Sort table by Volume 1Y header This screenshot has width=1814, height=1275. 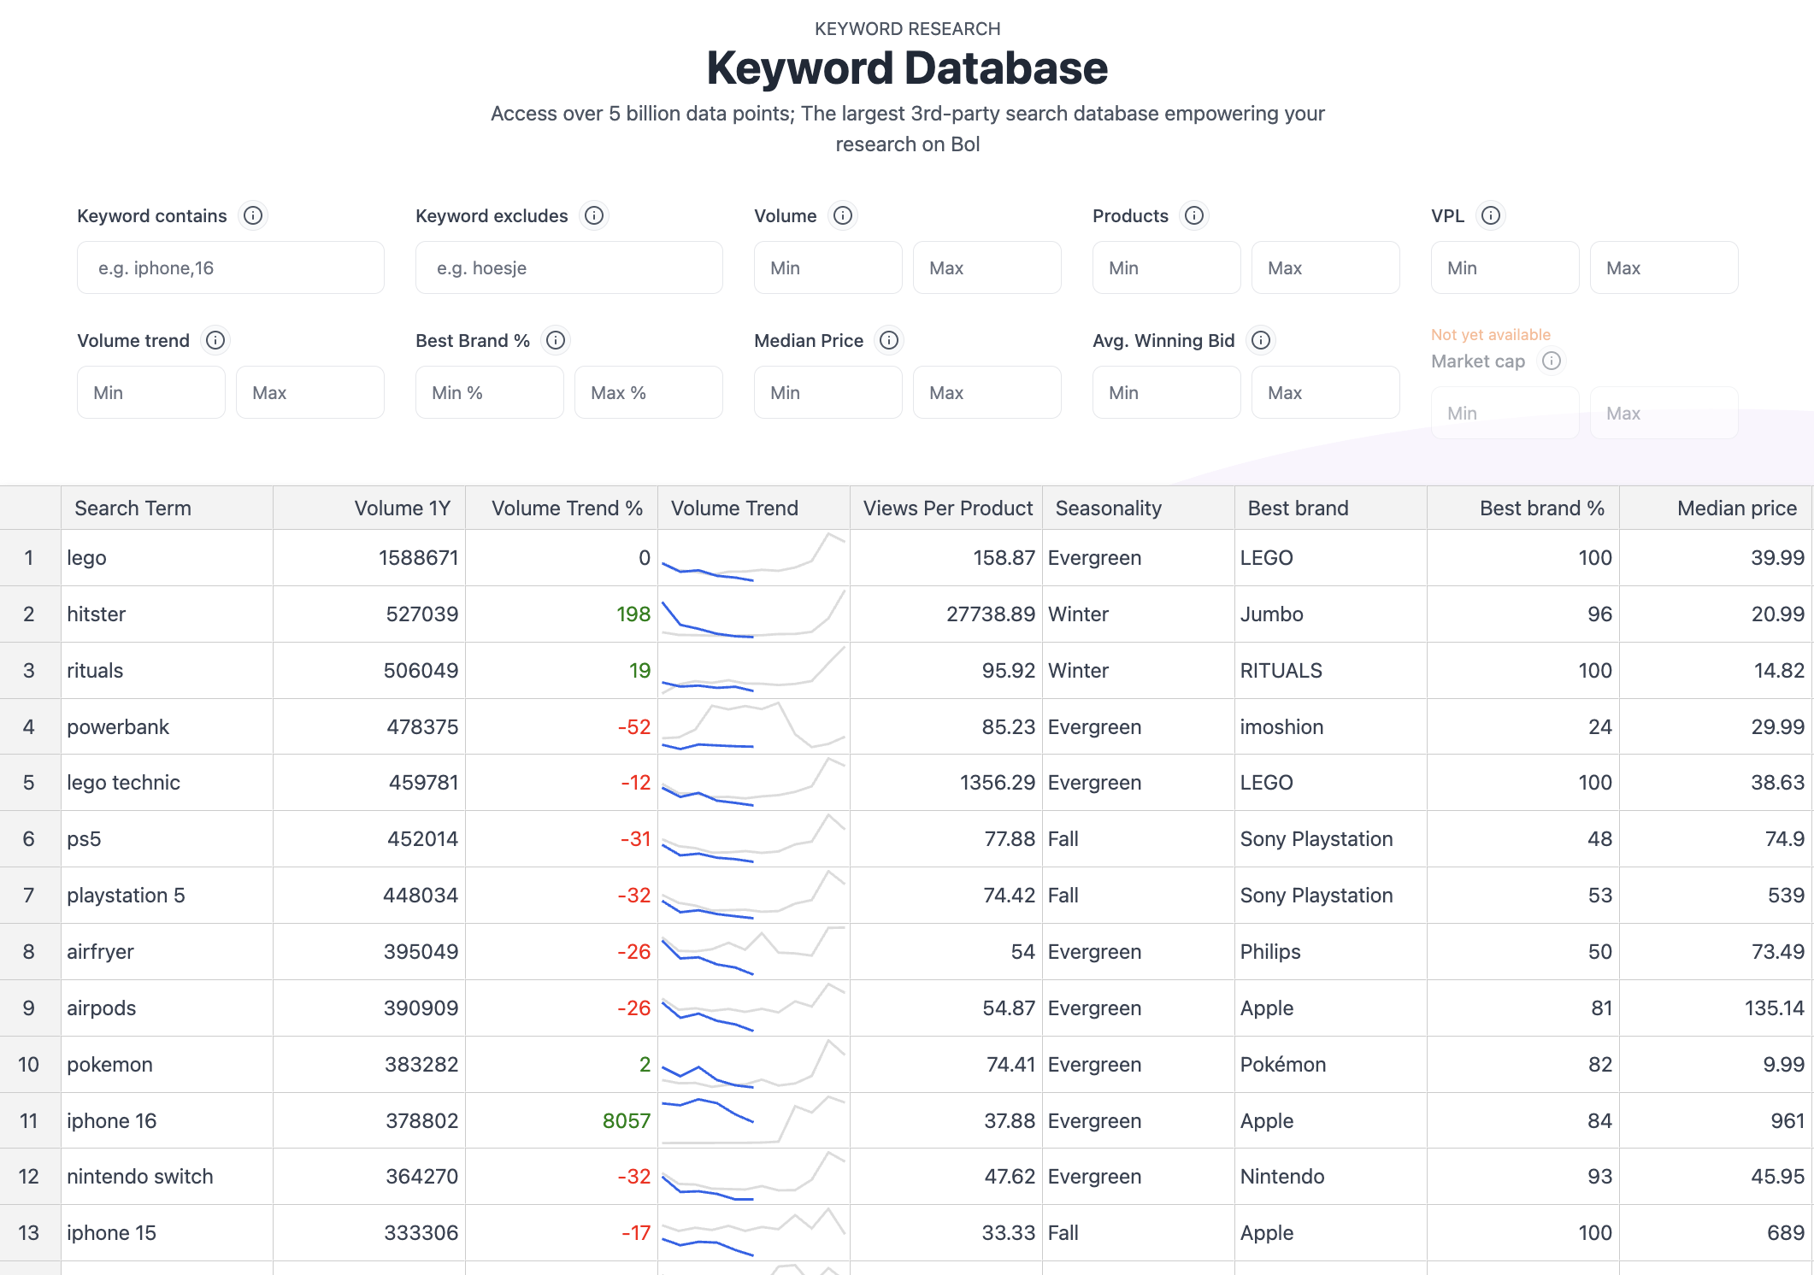pyautogui.click(x=369, y=508)
